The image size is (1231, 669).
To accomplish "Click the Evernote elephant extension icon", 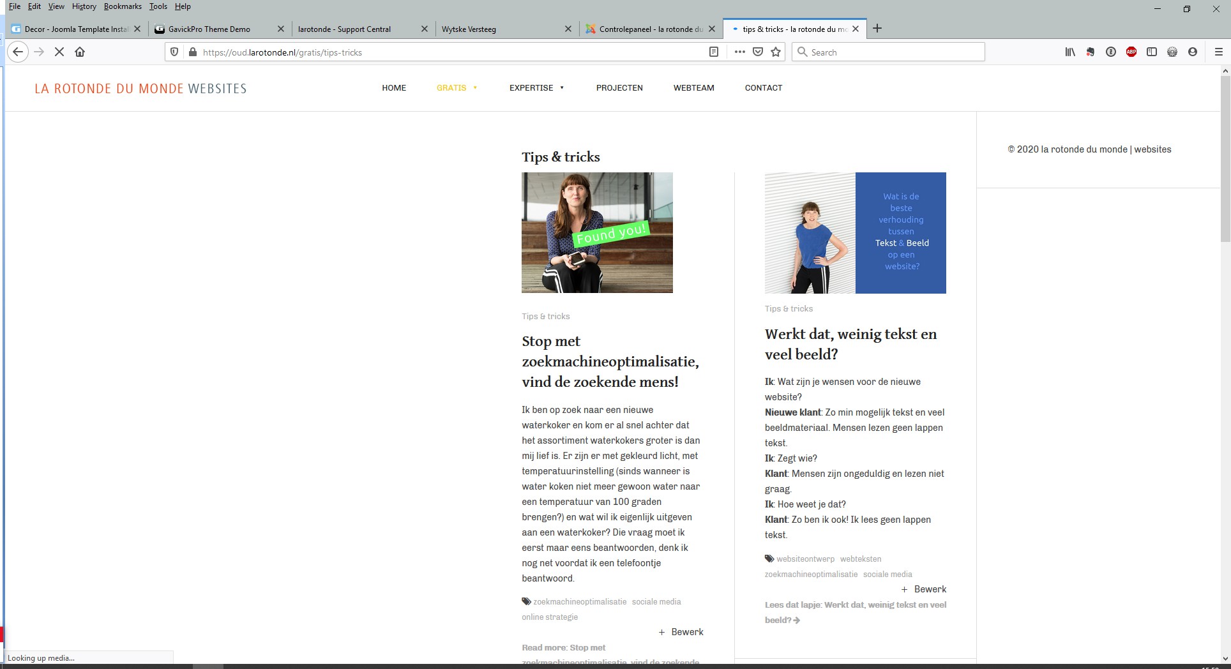I will pos(1091,52).
